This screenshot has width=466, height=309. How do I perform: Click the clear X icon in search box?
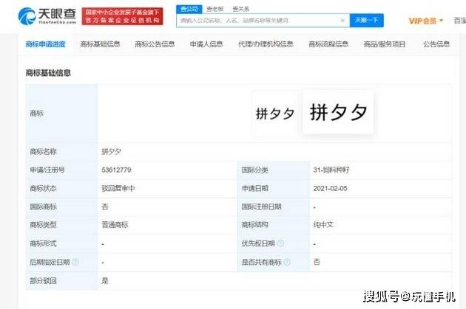pos(342,21)
